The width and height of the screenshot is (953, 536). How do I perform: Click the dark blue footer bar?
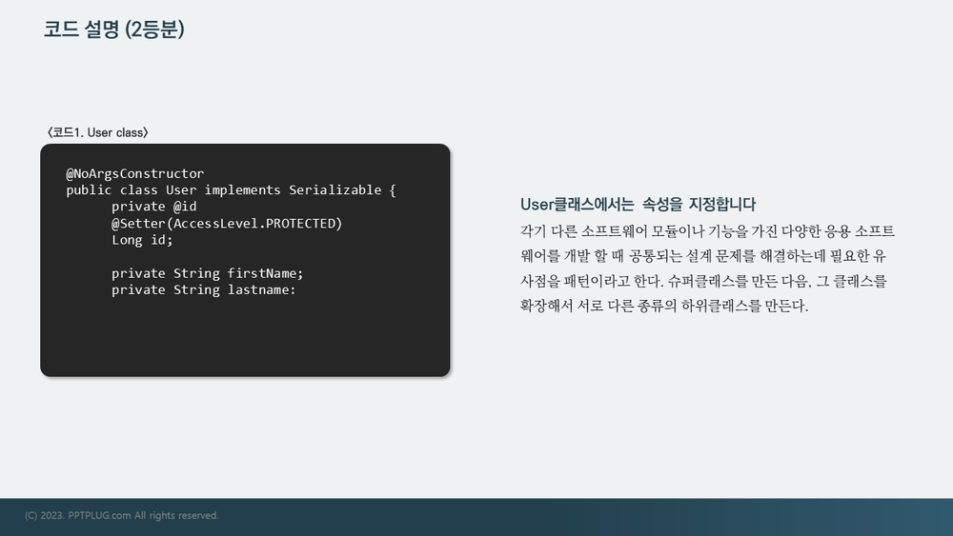(476, 517)
